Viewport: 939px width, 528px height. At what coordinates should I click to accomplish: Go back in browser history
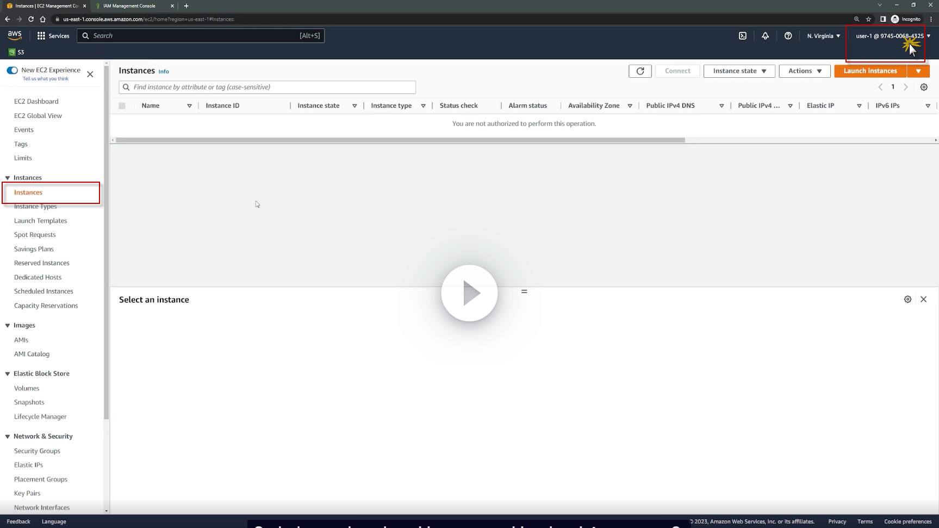pyautogui.click(x=8, y=19)
